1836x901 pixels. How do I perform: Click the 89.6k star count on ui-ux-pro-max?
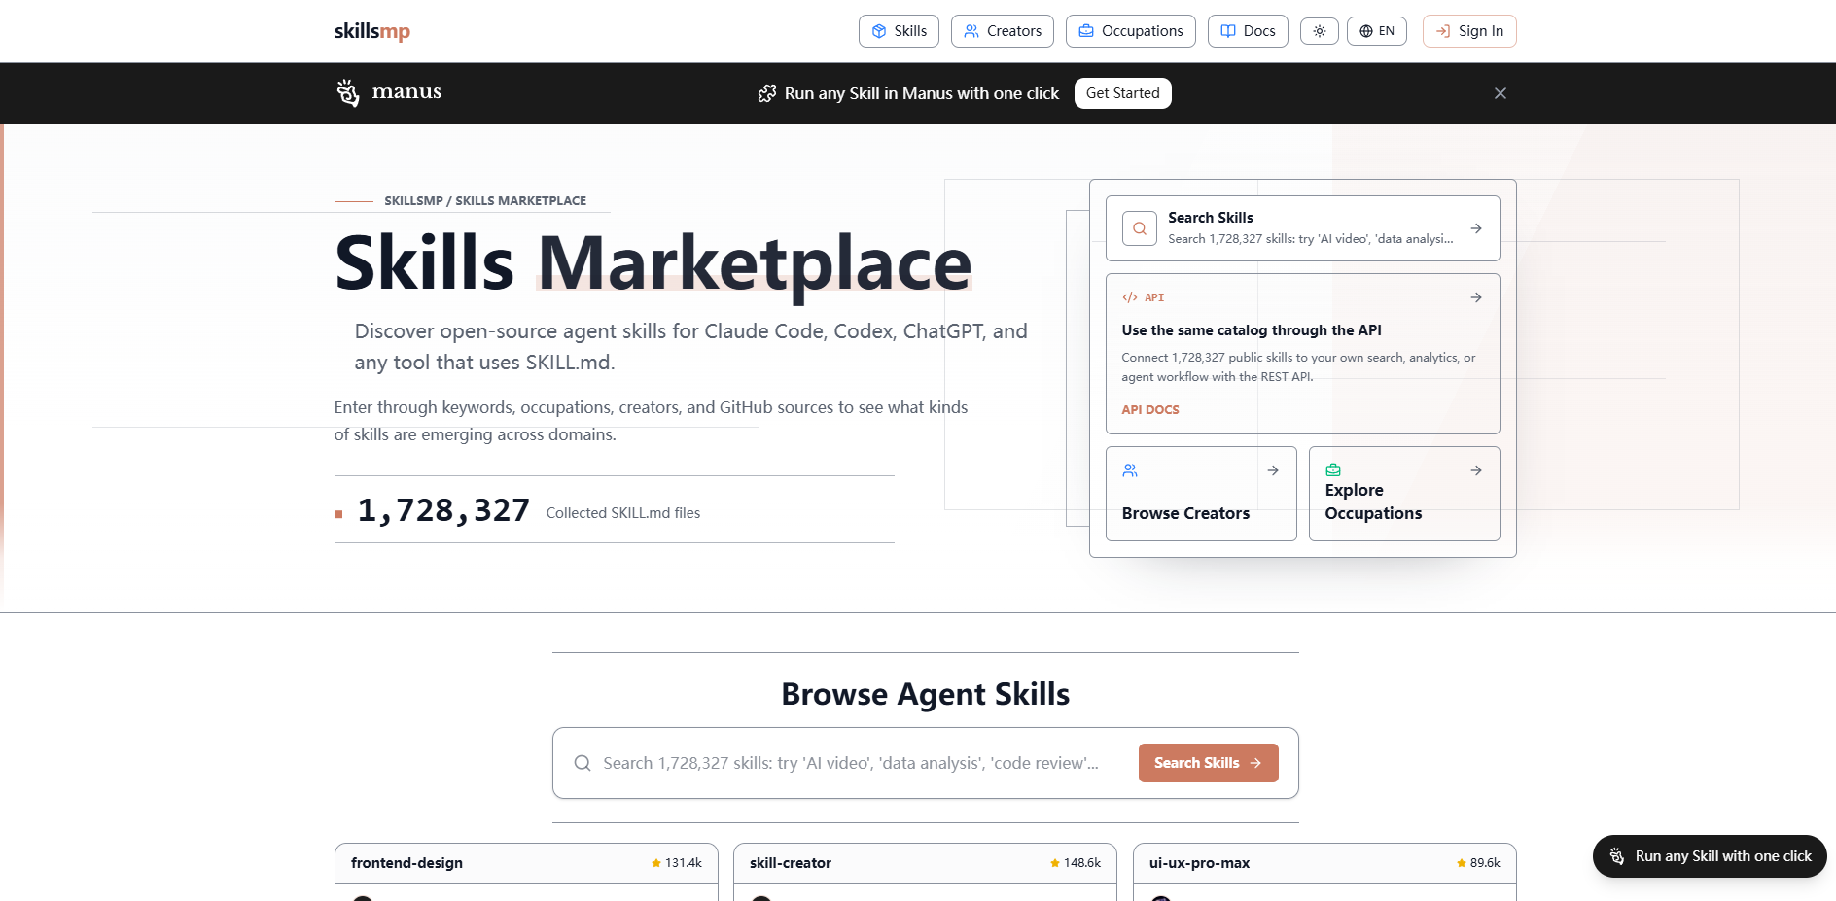coord(1478,863)
